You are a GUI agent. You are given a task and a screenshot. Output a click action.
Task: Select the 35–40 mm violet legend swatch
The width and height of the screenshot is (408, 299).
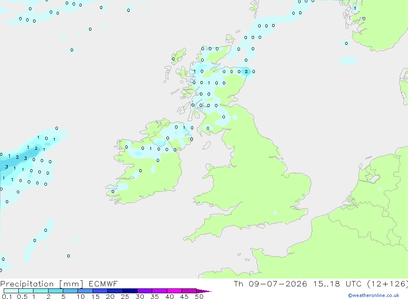click(160, 291)
